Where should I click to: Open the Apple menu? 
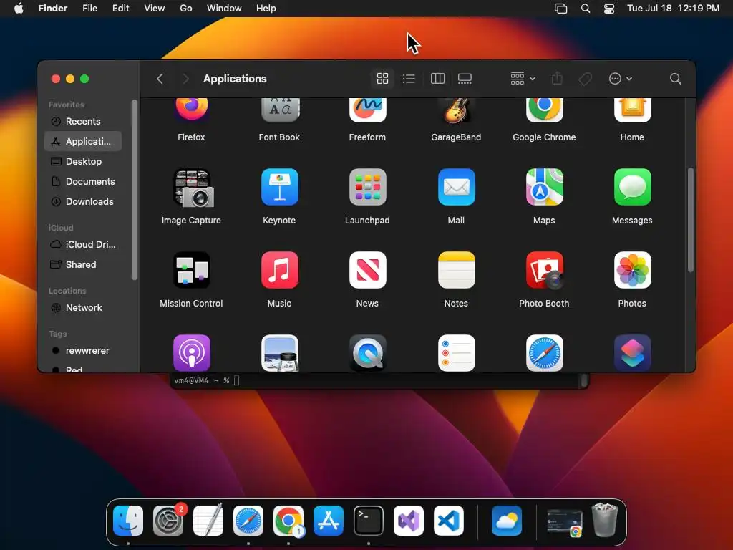coord(19,9)
